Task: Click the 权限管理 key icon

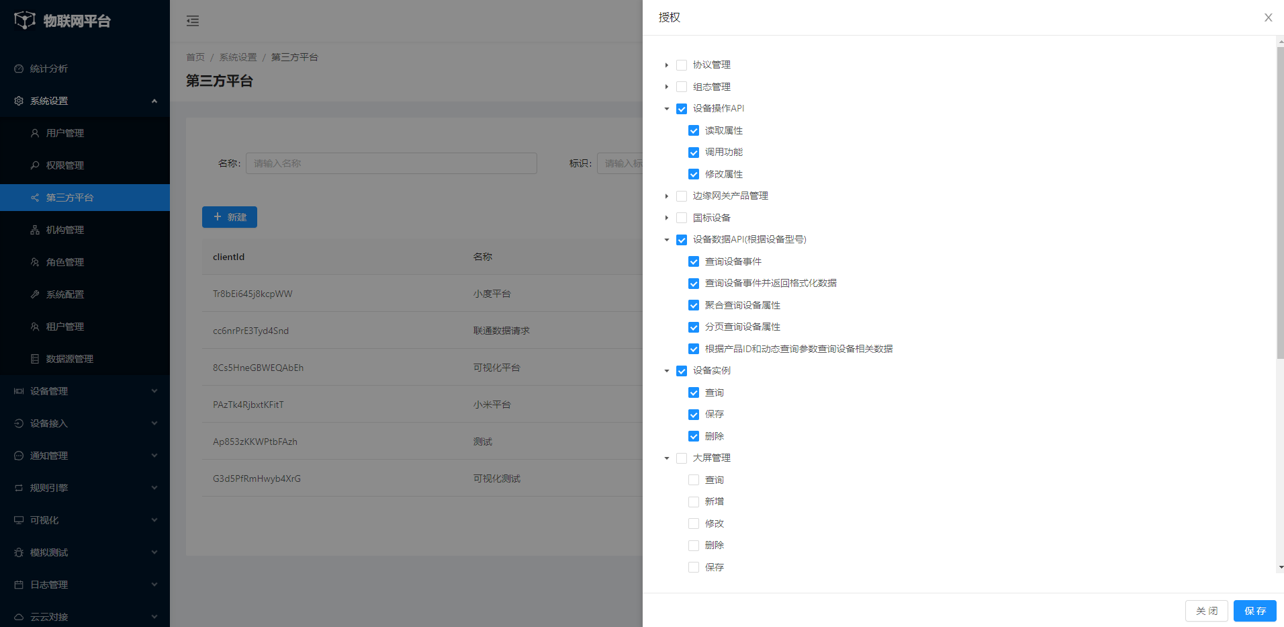Action: tap(35, 165)
